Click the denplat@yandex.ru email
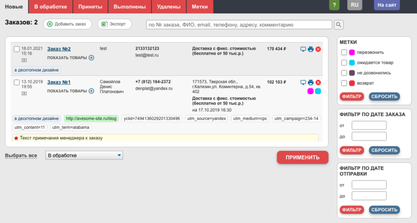 154,88
